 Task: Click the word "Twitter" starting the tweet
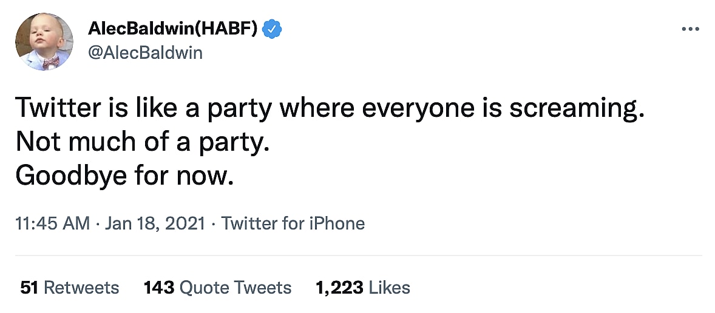(56, 109)
